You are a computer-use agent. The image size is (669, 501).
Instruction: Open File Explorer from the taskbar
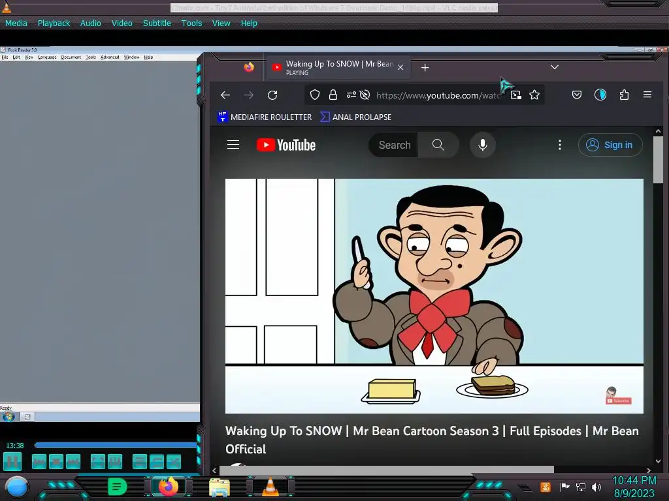click(220, 487)
